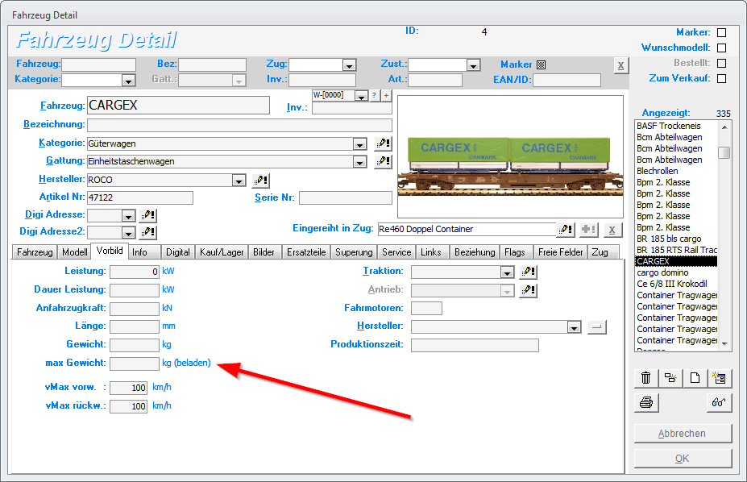
Task: Focus the Artikel Nr field showing 47122
Action: [140, 197]
